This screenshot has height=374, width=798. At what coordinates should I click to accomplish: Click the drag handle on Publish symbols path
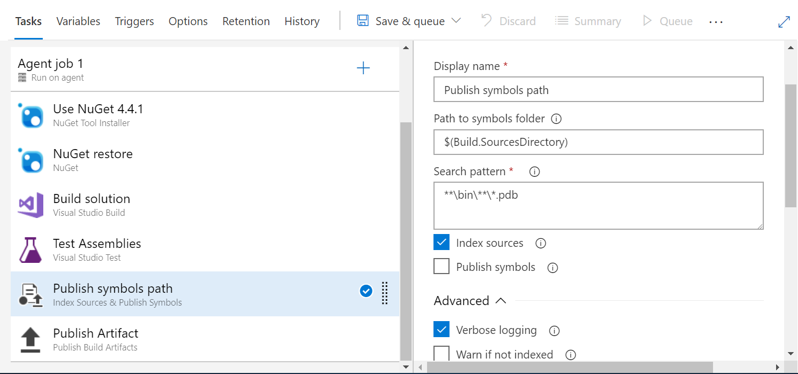[x=384, y=293]
